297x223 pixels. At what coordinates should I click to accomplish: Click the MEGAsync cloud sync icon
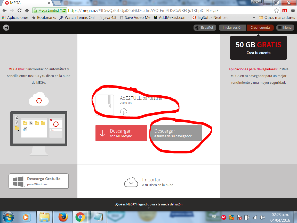39,99
